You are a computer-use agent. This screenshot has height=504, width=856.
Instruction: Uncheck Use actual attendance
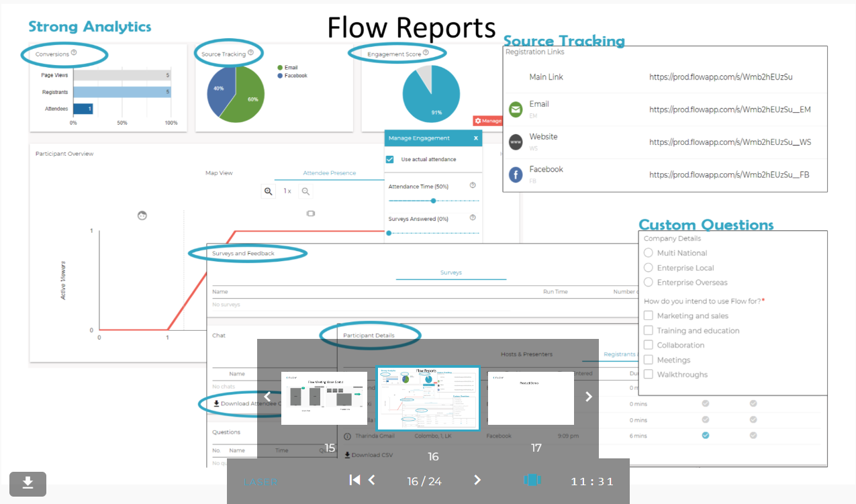[x=389, y=159]
